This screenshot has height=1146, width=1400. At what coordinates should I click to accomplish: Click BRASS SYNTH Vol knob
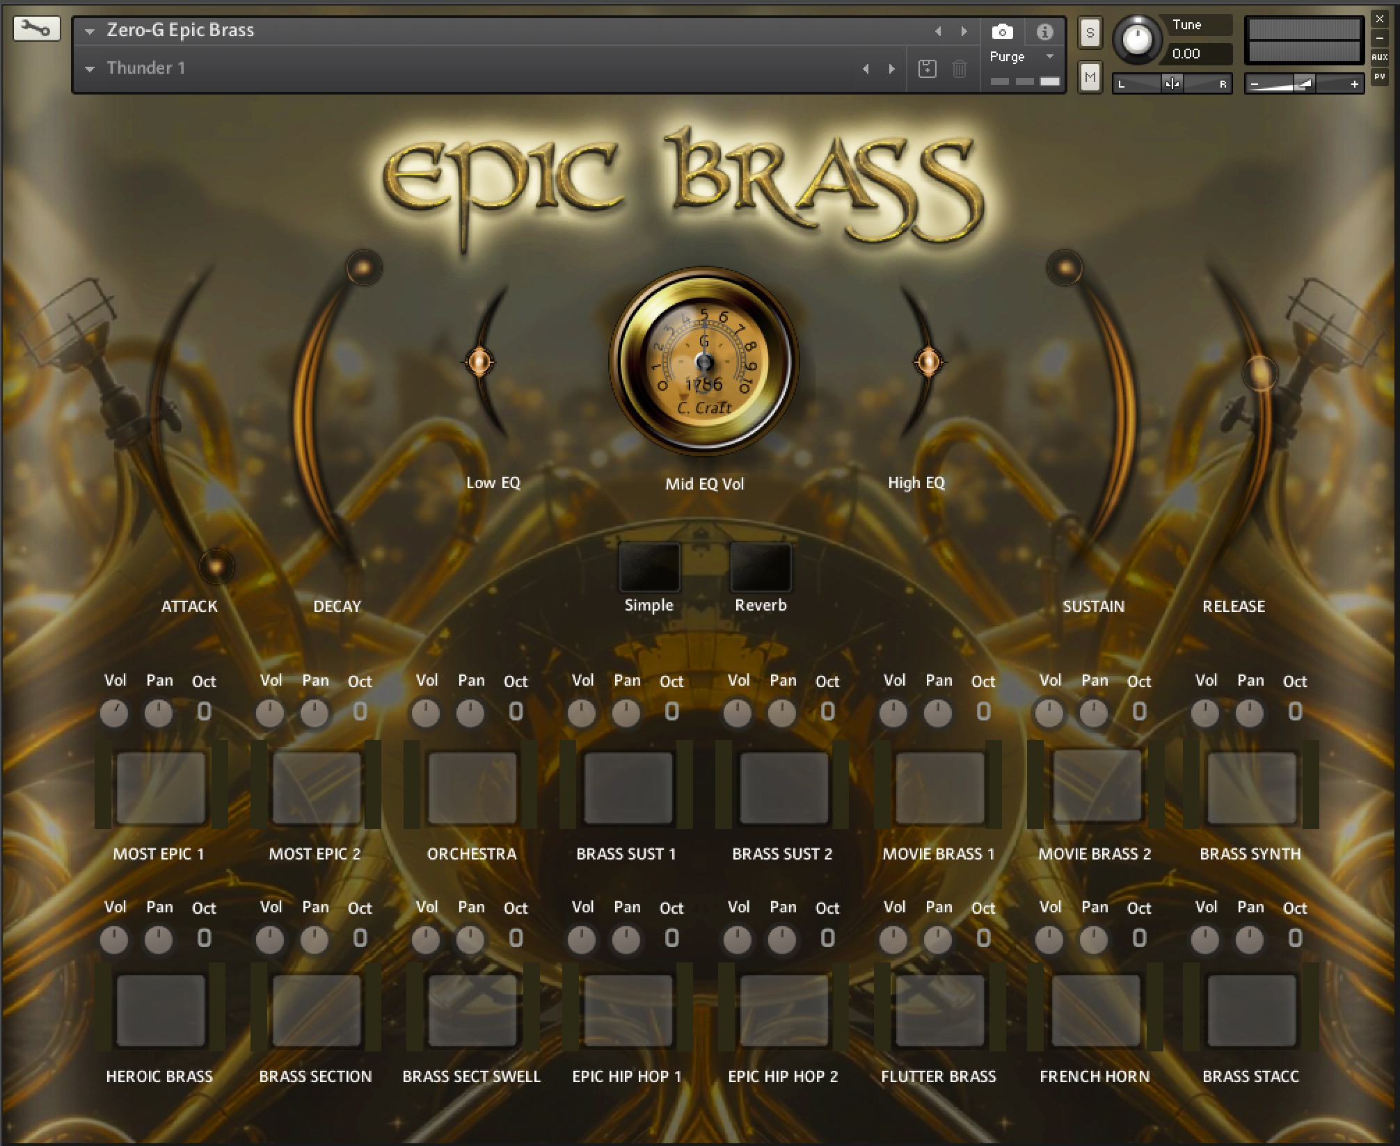click(x=1205, y=713)
